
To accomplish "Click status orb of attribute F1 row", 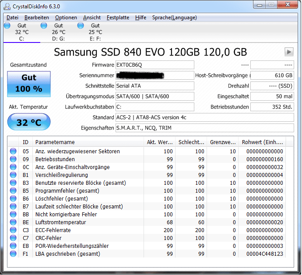I will [13, 254].
